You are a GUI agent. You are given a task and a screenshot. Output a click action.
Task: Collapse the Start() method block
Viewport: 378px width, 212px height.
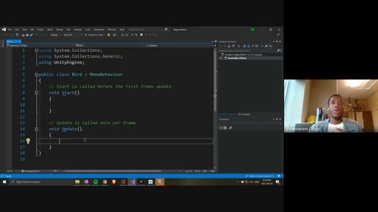(x=37, y=93)
